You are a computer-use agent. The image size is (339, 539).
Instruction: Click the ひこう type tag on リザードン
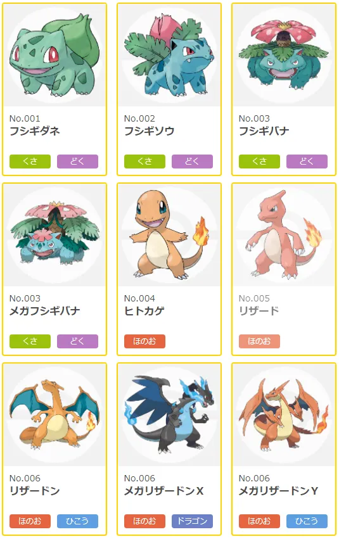(x=77, y=521)
